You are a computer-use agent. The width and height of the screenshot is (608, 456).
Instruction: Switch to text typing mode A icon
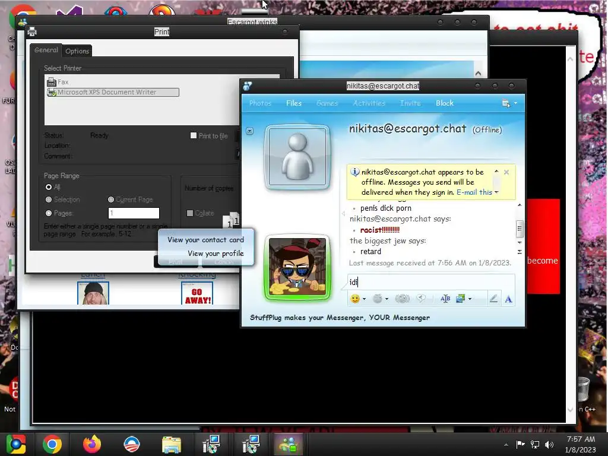508,299
